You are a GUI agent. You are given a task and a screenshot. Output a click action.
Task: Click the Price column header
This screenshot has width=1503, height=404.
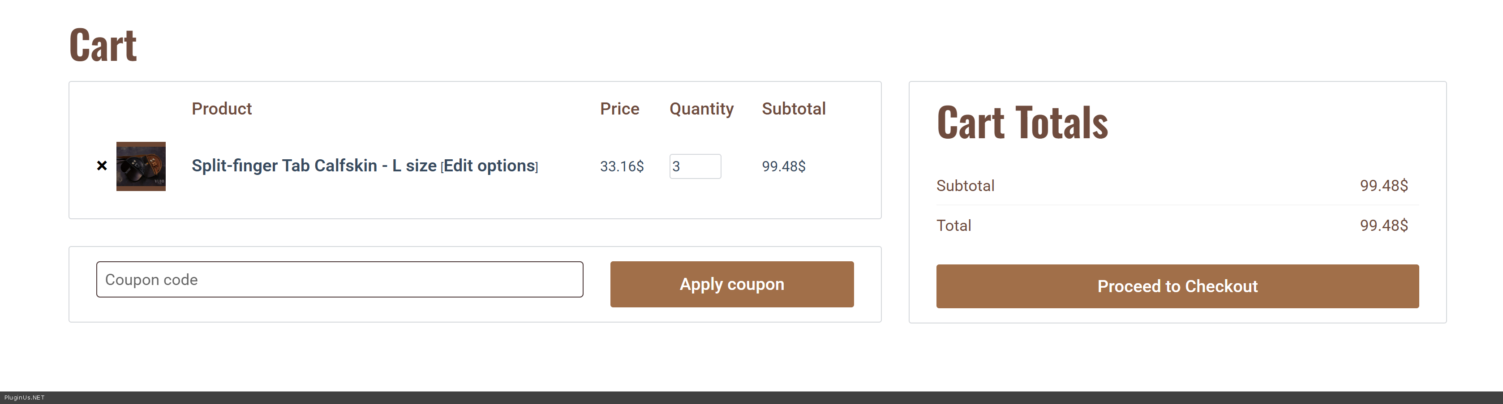pos(619,108)
